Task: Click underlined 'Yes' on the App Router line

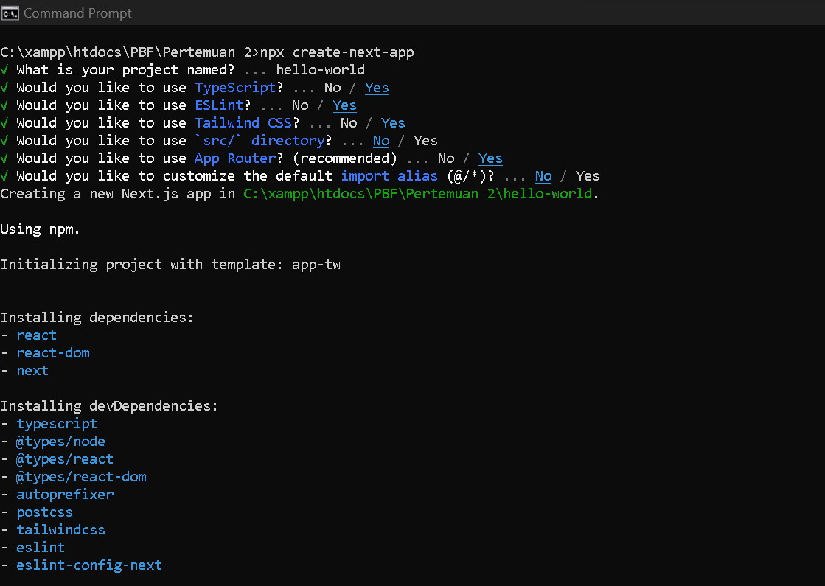Action: pos(490,158)
